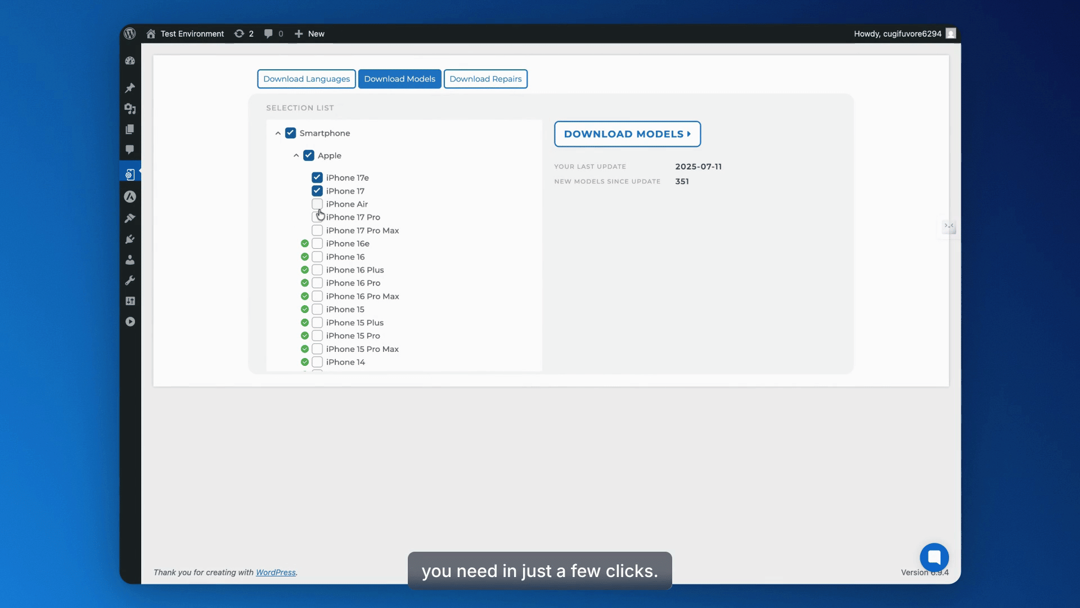Open the Astra theme icon in sidebar
Screen dimensions: 1080x608
click(x=130, y=196)
